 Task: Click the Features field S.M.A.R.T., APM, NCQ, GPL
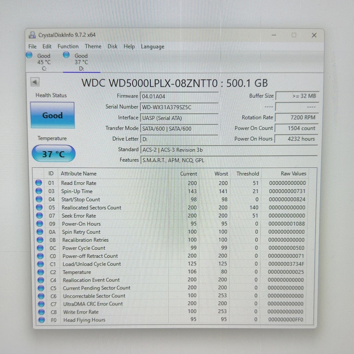point(229,160)
